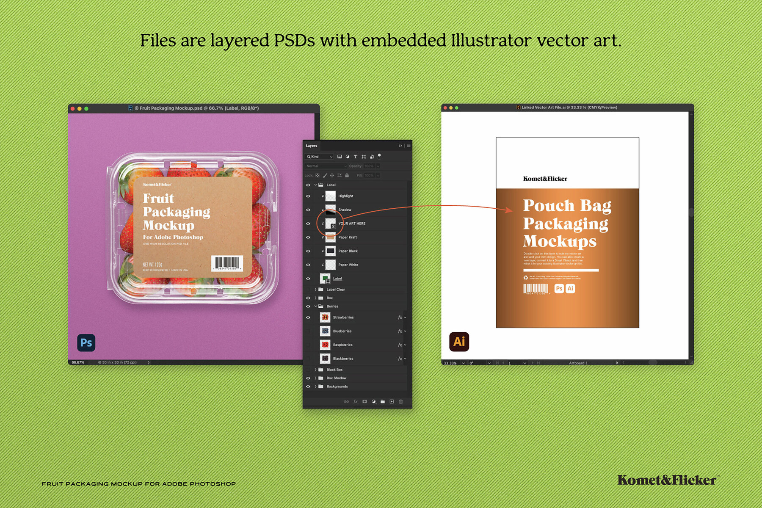Click the lock all icon in Layers panel
Viewport: 762px width, 508px height.
click(347, 175)
